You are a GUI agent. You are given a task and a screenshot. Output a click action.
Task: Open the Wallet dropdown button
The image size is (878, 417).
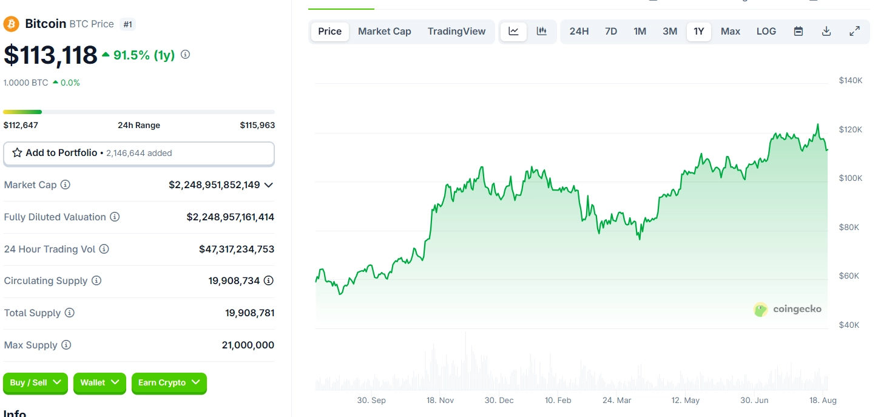(x=100, y=383)
